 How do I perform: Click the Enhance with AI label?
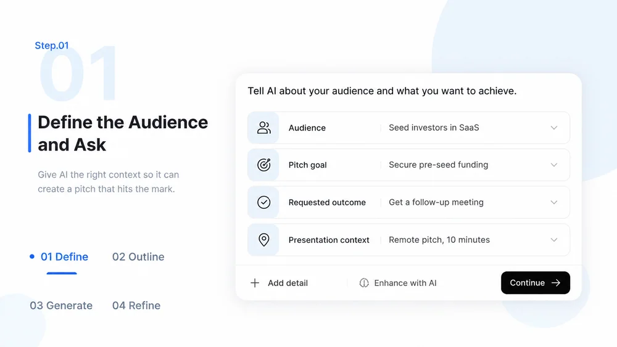(405, 283)
